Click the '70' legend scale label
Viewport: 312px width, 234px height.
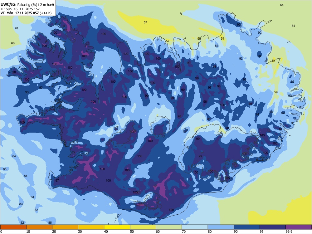point(184,232)
